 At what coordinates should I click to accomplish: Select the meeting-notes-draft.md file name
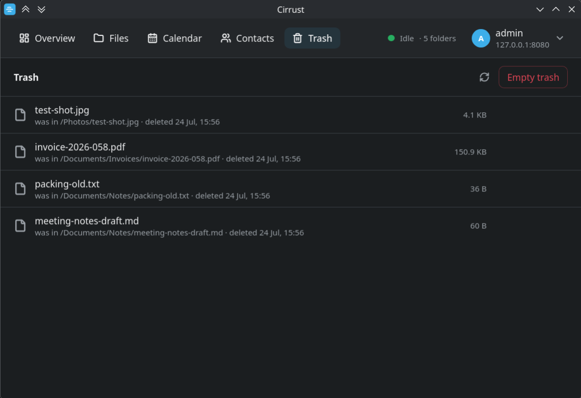pos(86,221)
